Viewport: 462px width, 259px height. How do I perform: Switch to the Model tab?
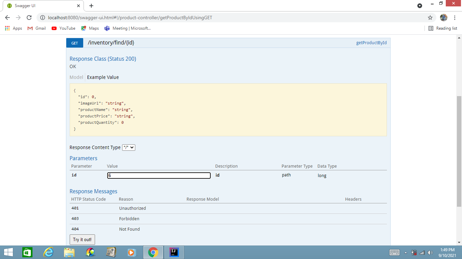76,77
